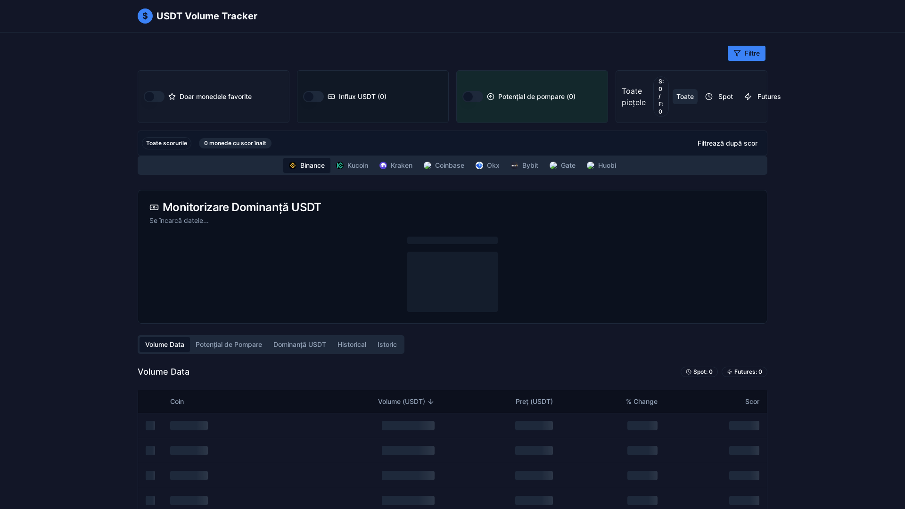Click the lightning icon in Futures: 0 badge

730,372
